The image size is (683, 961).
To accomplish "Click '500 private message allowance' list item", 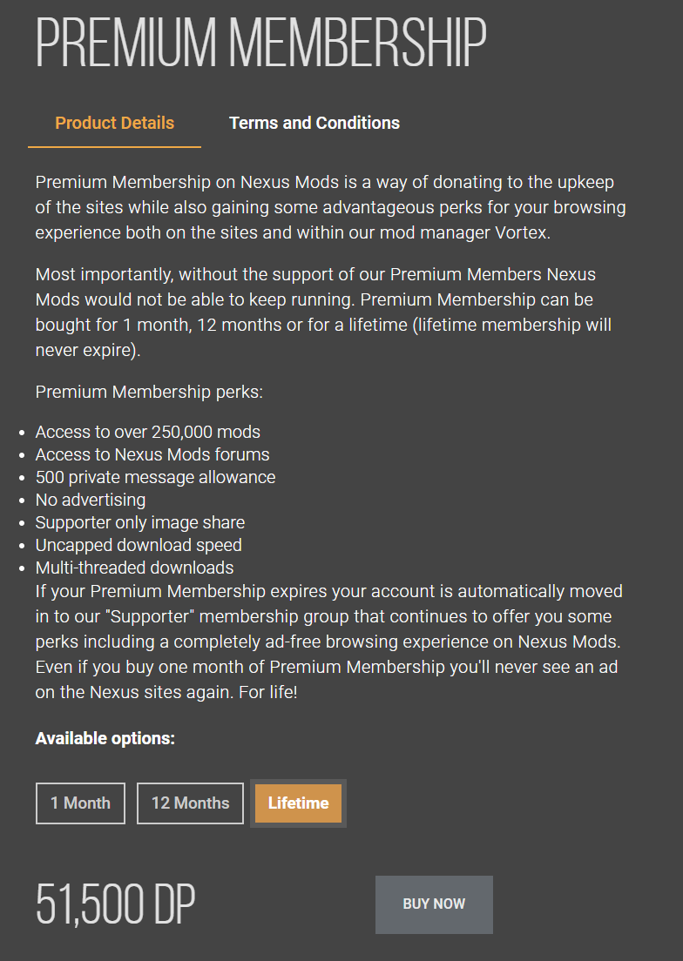I will tap(156, 477).
